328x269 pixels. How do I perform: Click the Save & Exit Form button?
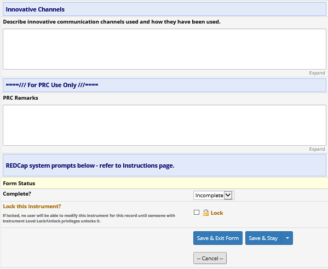218,238
